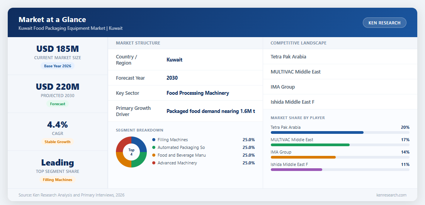The width and height of the screenshot is (425, 205).
Task: Click the SEGMENT BREAKDOWN heading
Action: (x=139, y=130)
